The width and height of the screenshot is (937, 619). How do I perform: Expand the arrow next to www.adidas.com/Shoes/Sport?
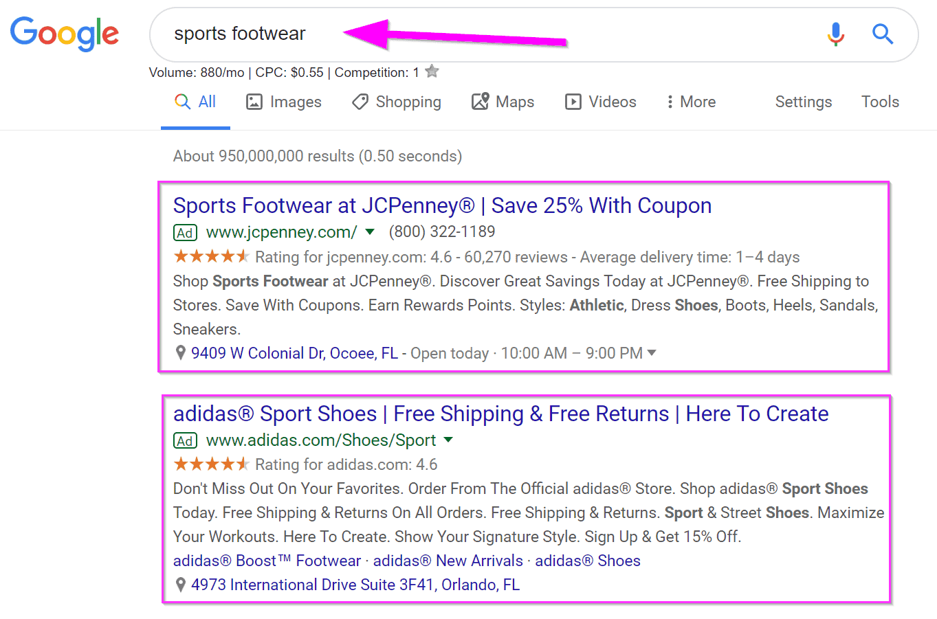pyautogui.click(x=448, y=440)
